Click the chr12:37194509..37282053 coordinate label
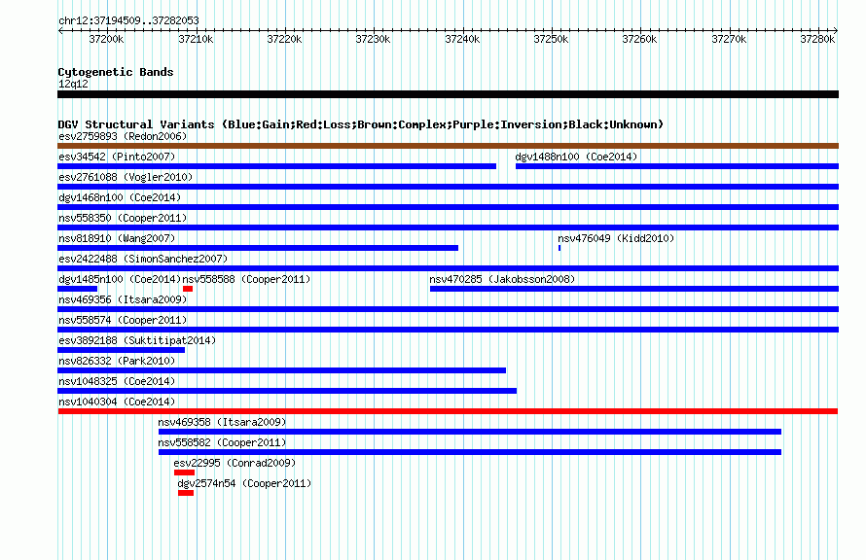 pos(128,20)
